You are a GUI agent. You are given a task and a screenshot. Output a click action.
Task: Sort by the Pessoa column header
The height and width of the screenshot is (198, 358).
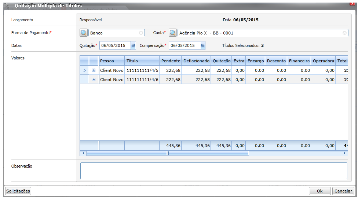[112, 60]
